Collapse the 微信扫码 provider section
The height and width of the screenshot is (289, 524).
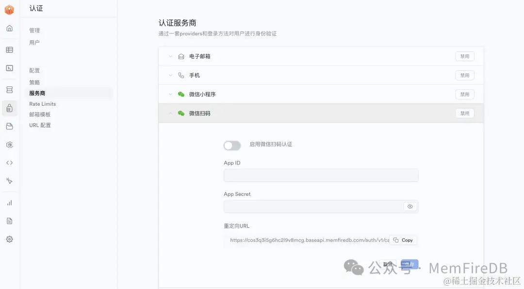170,113
